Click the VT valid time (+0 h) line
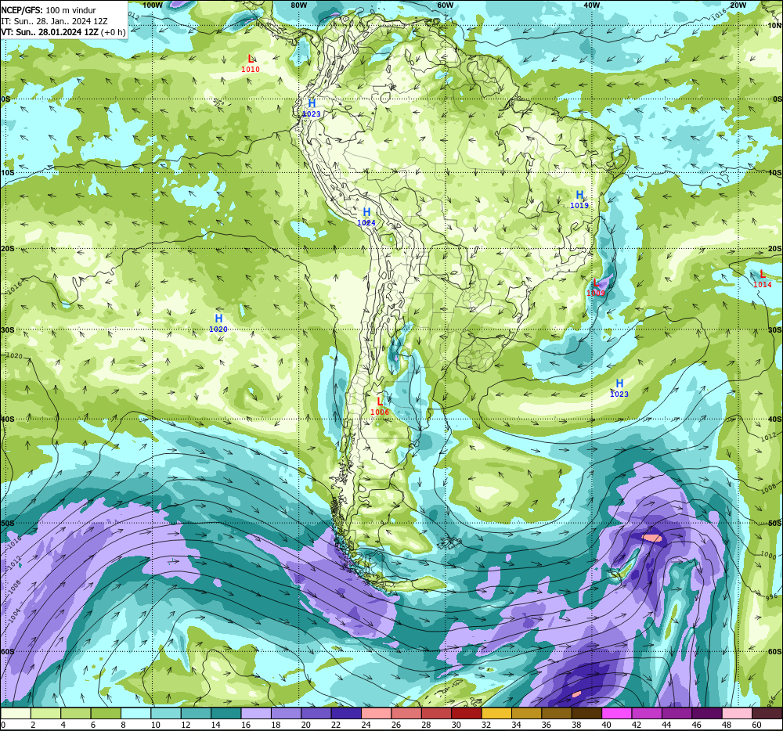The width and height of the screenshot is (783, 731). pos(63,32)
